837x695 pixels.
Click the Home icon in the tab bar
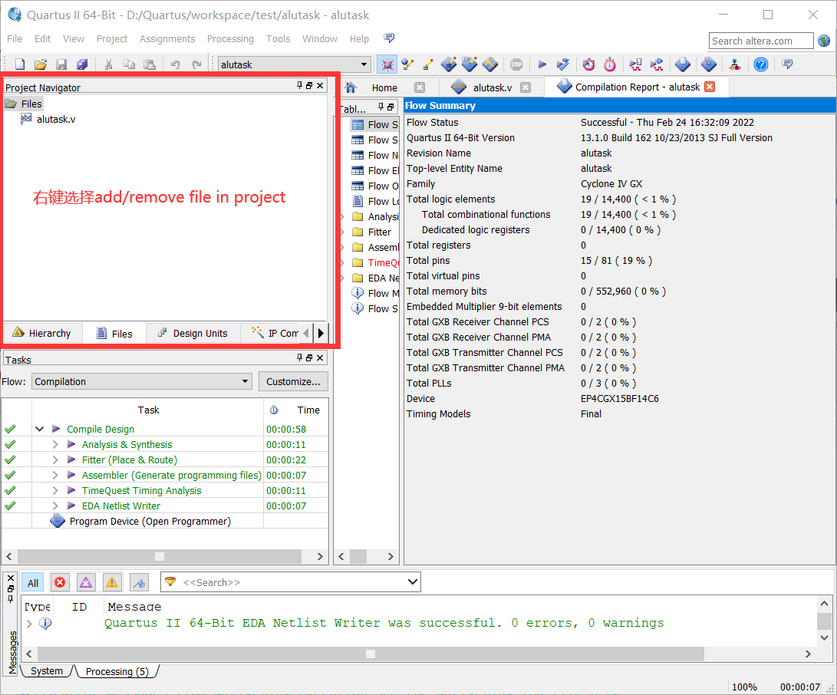tap(350, 87)
